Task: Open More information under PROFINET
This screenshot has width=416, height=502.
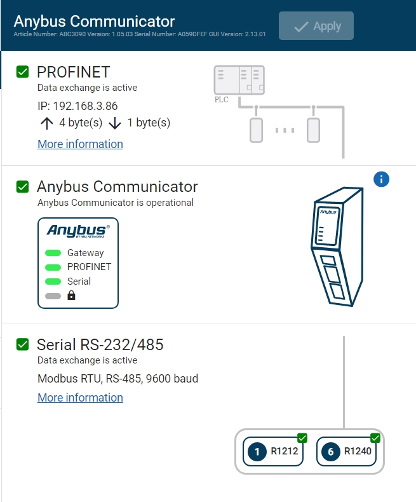Action: coord(80,144)
